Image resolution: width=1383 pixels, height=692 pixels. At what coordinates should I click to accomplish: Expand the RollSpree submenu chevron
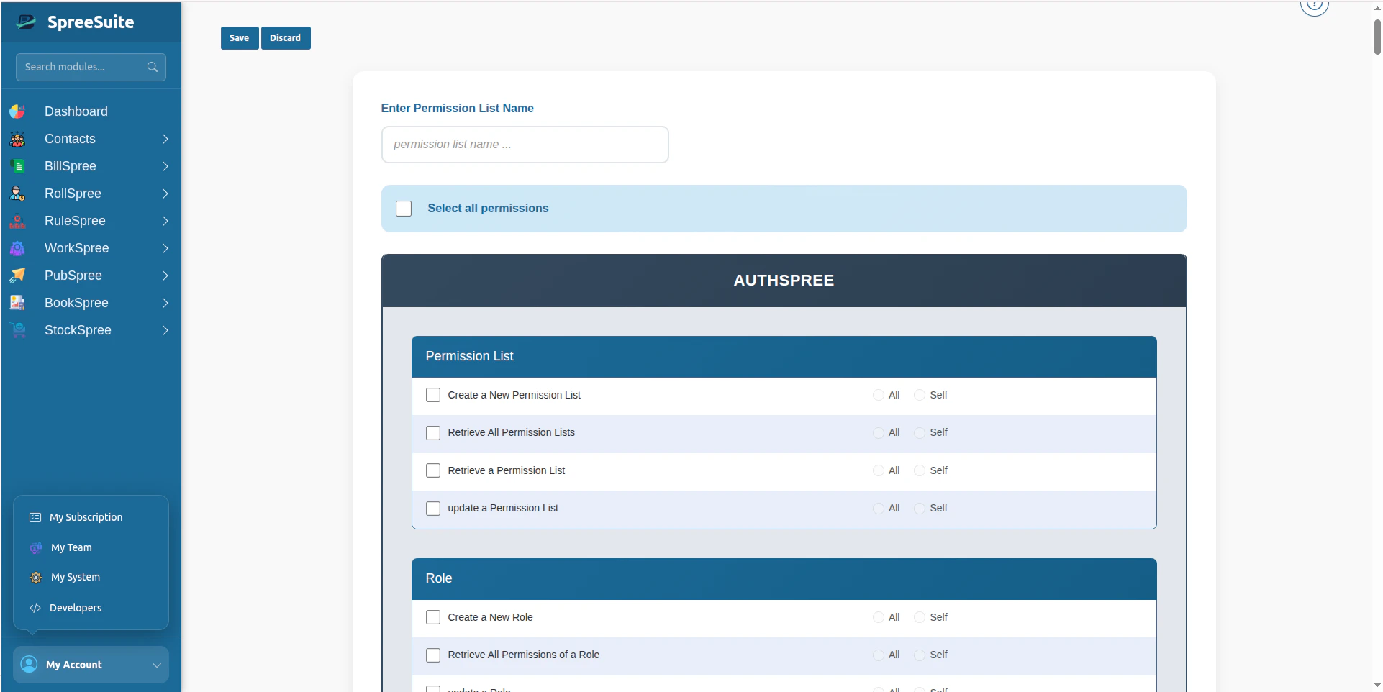[165, 194]
